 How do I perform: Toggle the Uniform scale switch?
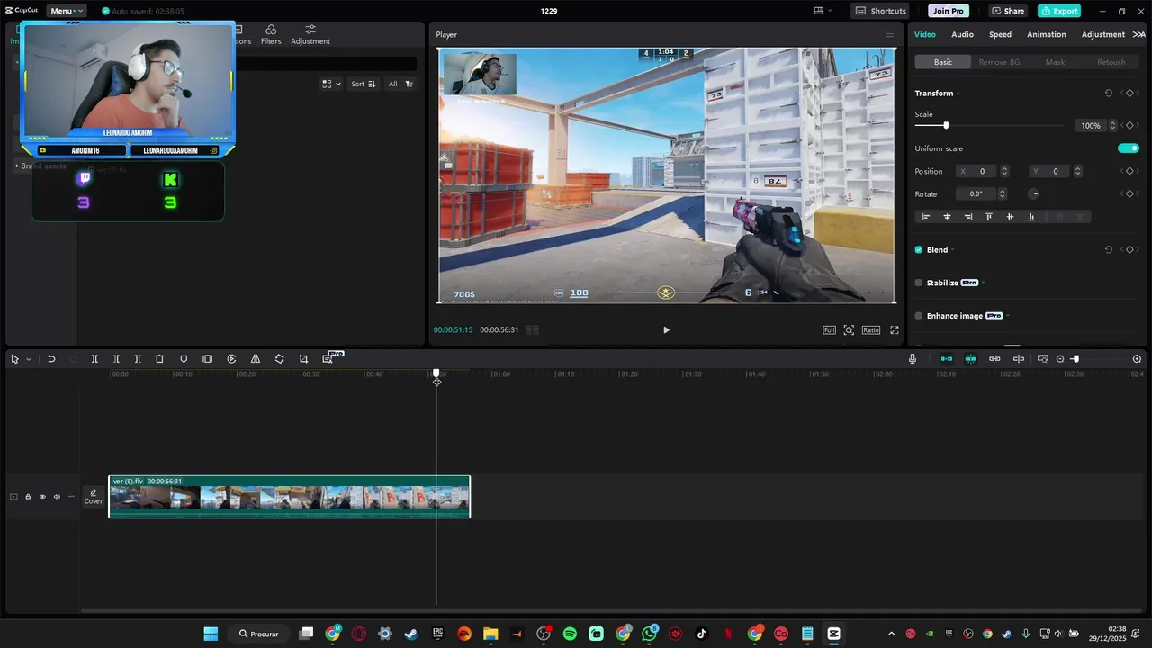coord(1129,148)
